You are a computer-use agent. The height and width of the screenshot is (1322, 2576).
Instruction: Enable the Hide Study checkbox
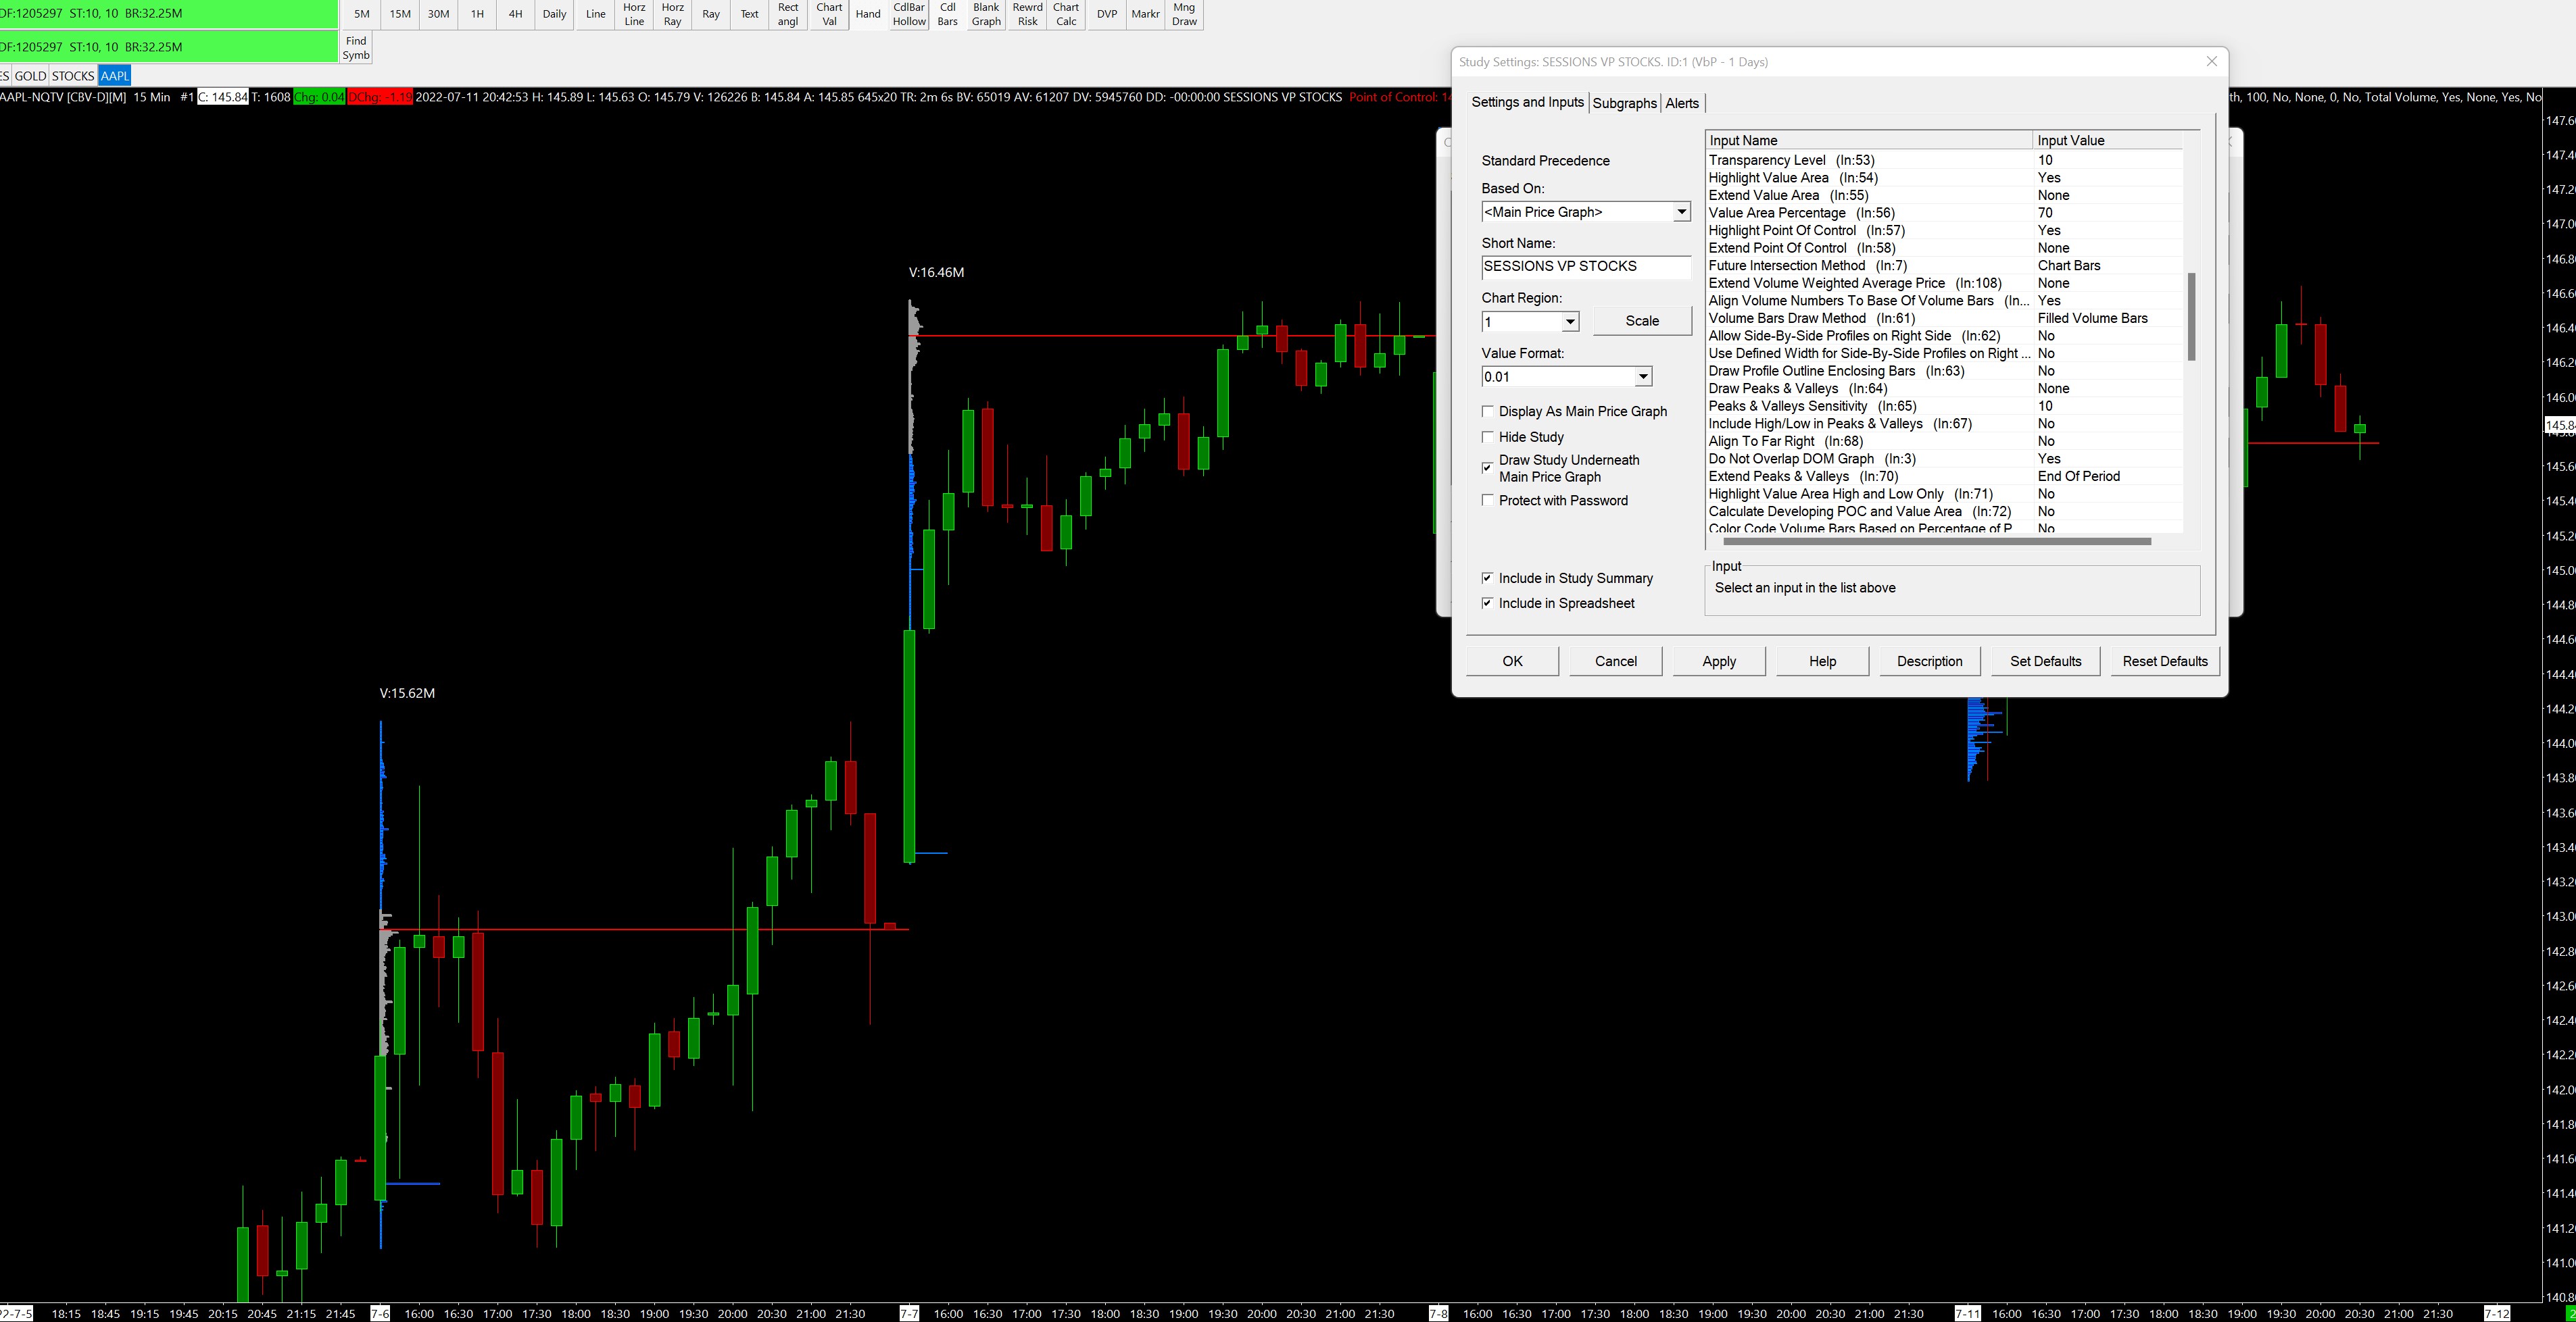1488,436
